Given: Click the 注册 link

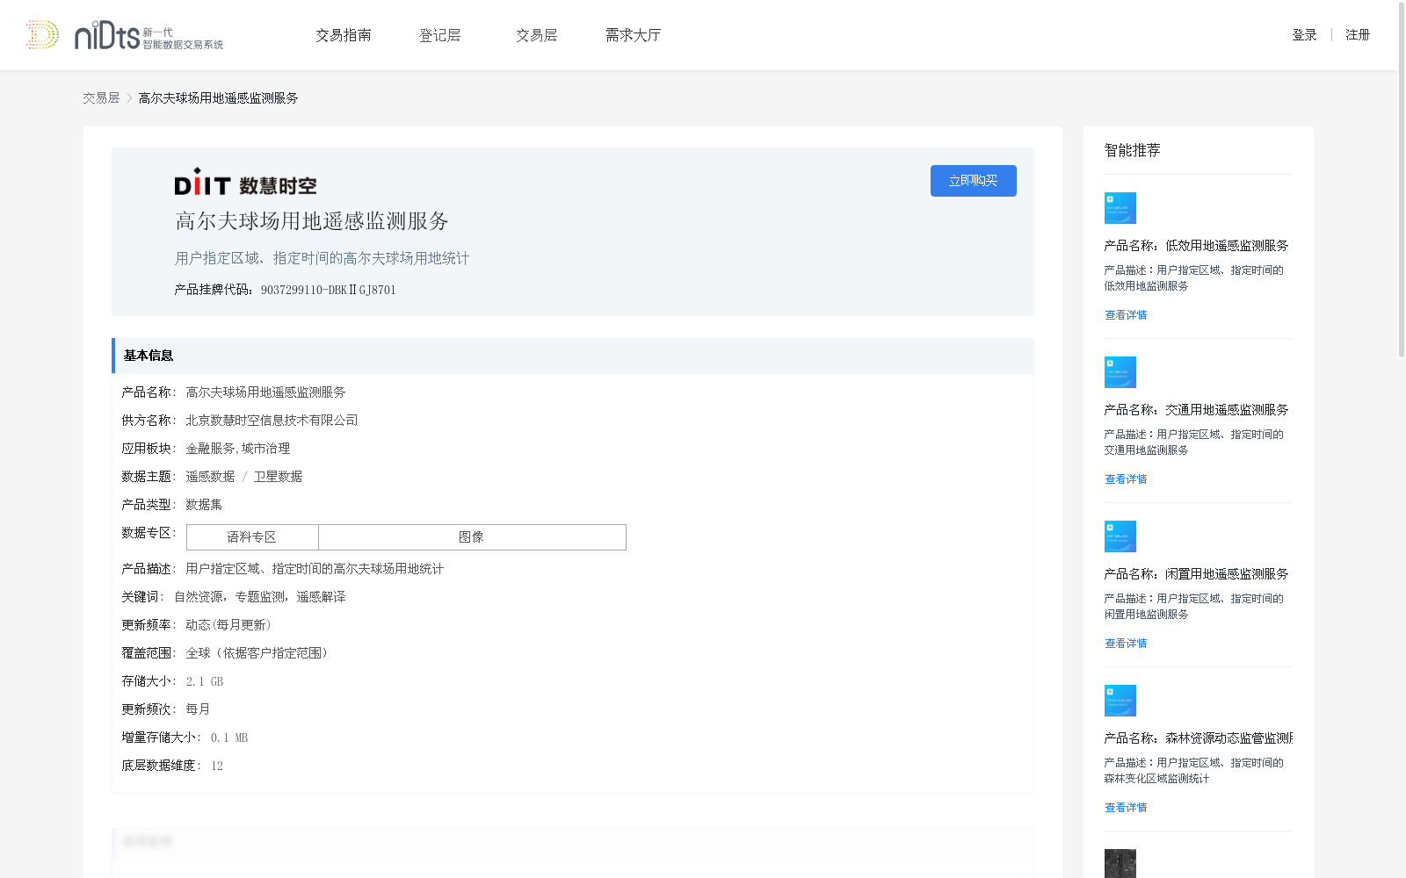Looking at the screenshot, I should 1358,35.
